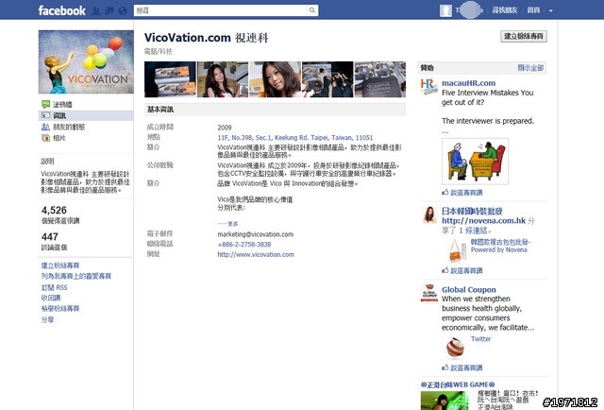Image resolution: width=604 pixels, height=410 pixels.
Task: Click the Facebook logo
Action: (61, 10)
